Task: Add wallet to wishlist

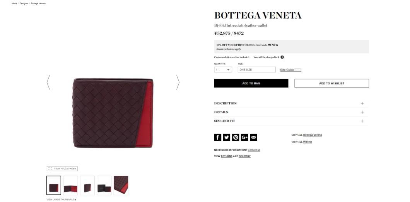Action: point(331,83)
